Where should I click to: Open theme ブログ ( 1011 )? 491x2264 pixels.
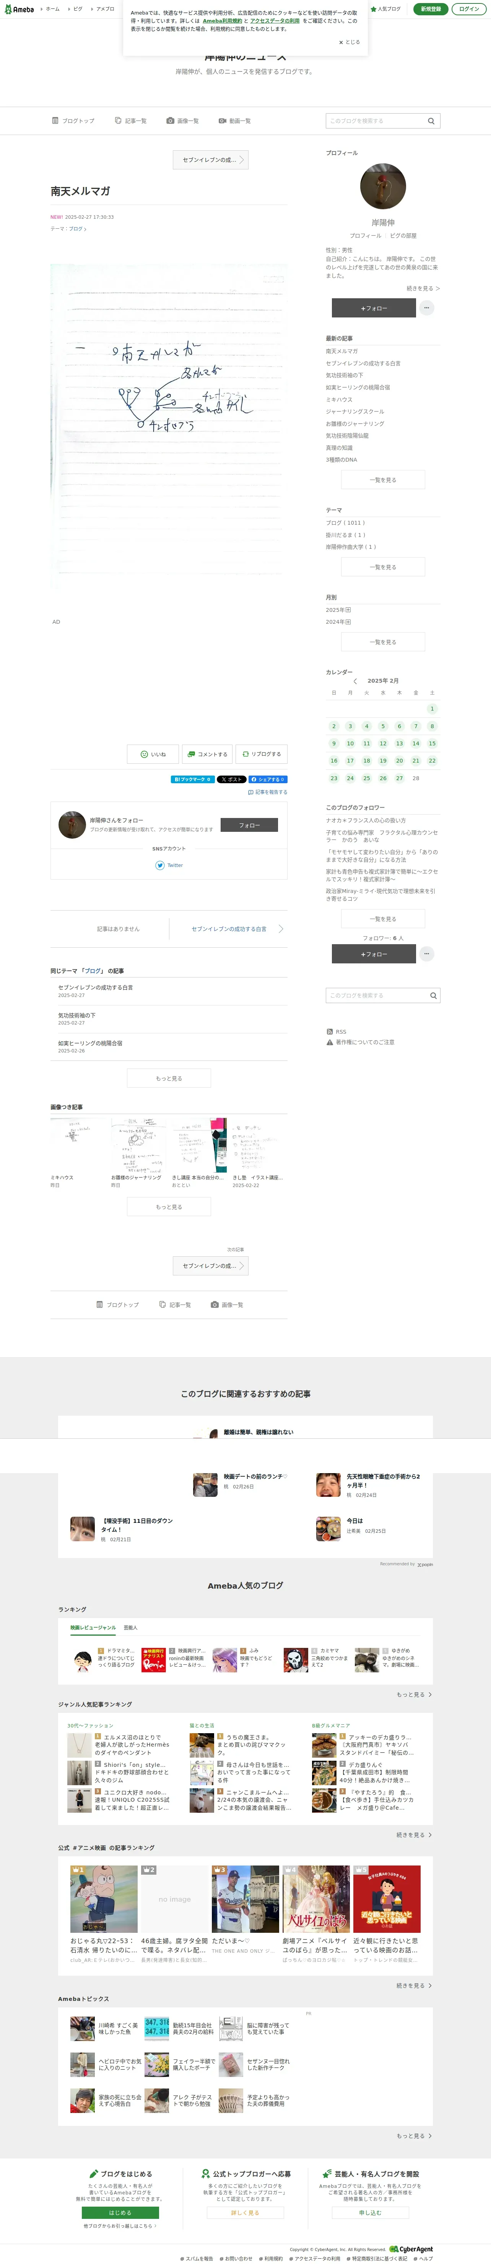pos(345,523)
